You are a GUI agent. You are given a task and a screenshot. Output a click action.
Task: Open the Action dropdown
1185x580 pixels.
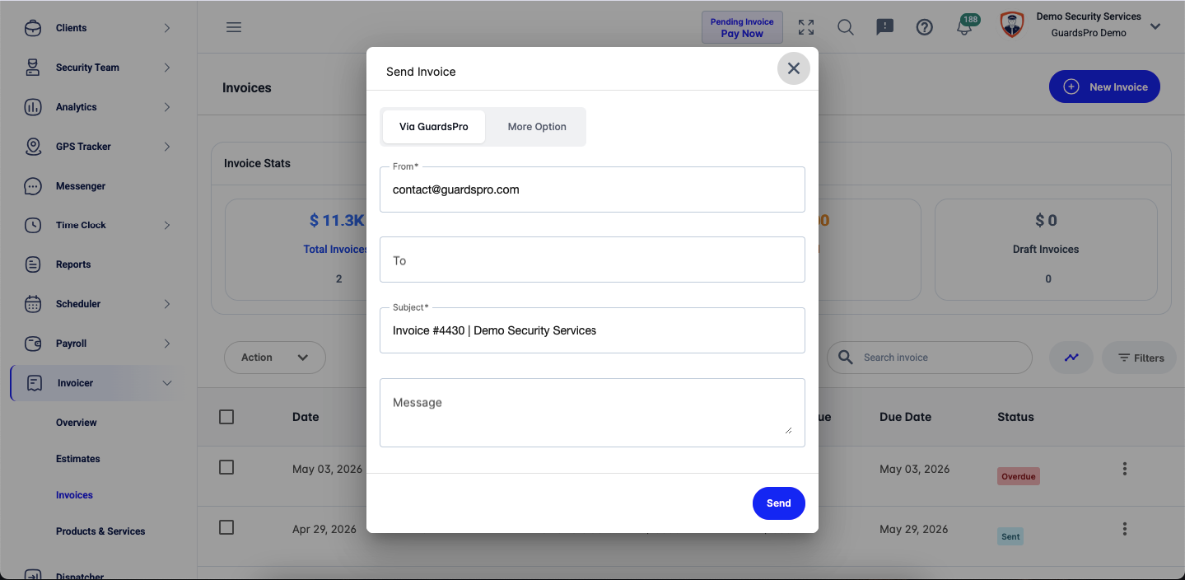click(x=275, y=358)
